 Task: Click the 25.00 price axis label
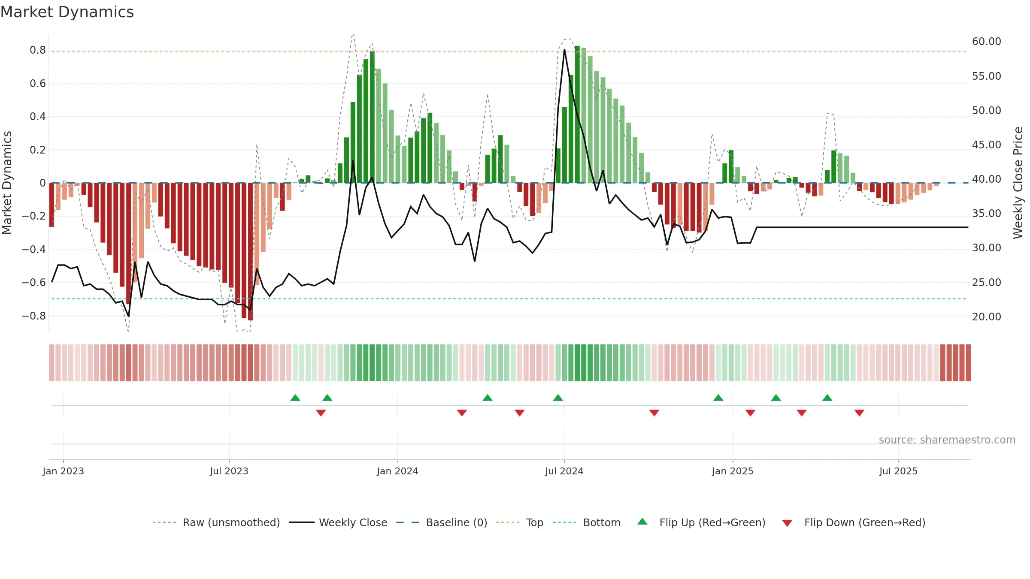pyautogui.click(x=987, y=282)
